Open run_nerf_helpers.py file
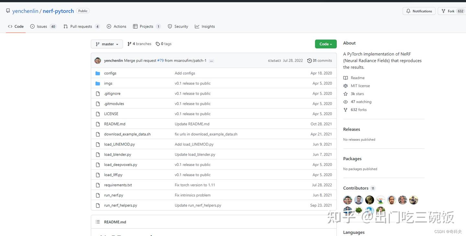This screenshot has height=236, width=466. tap(121, 206)
